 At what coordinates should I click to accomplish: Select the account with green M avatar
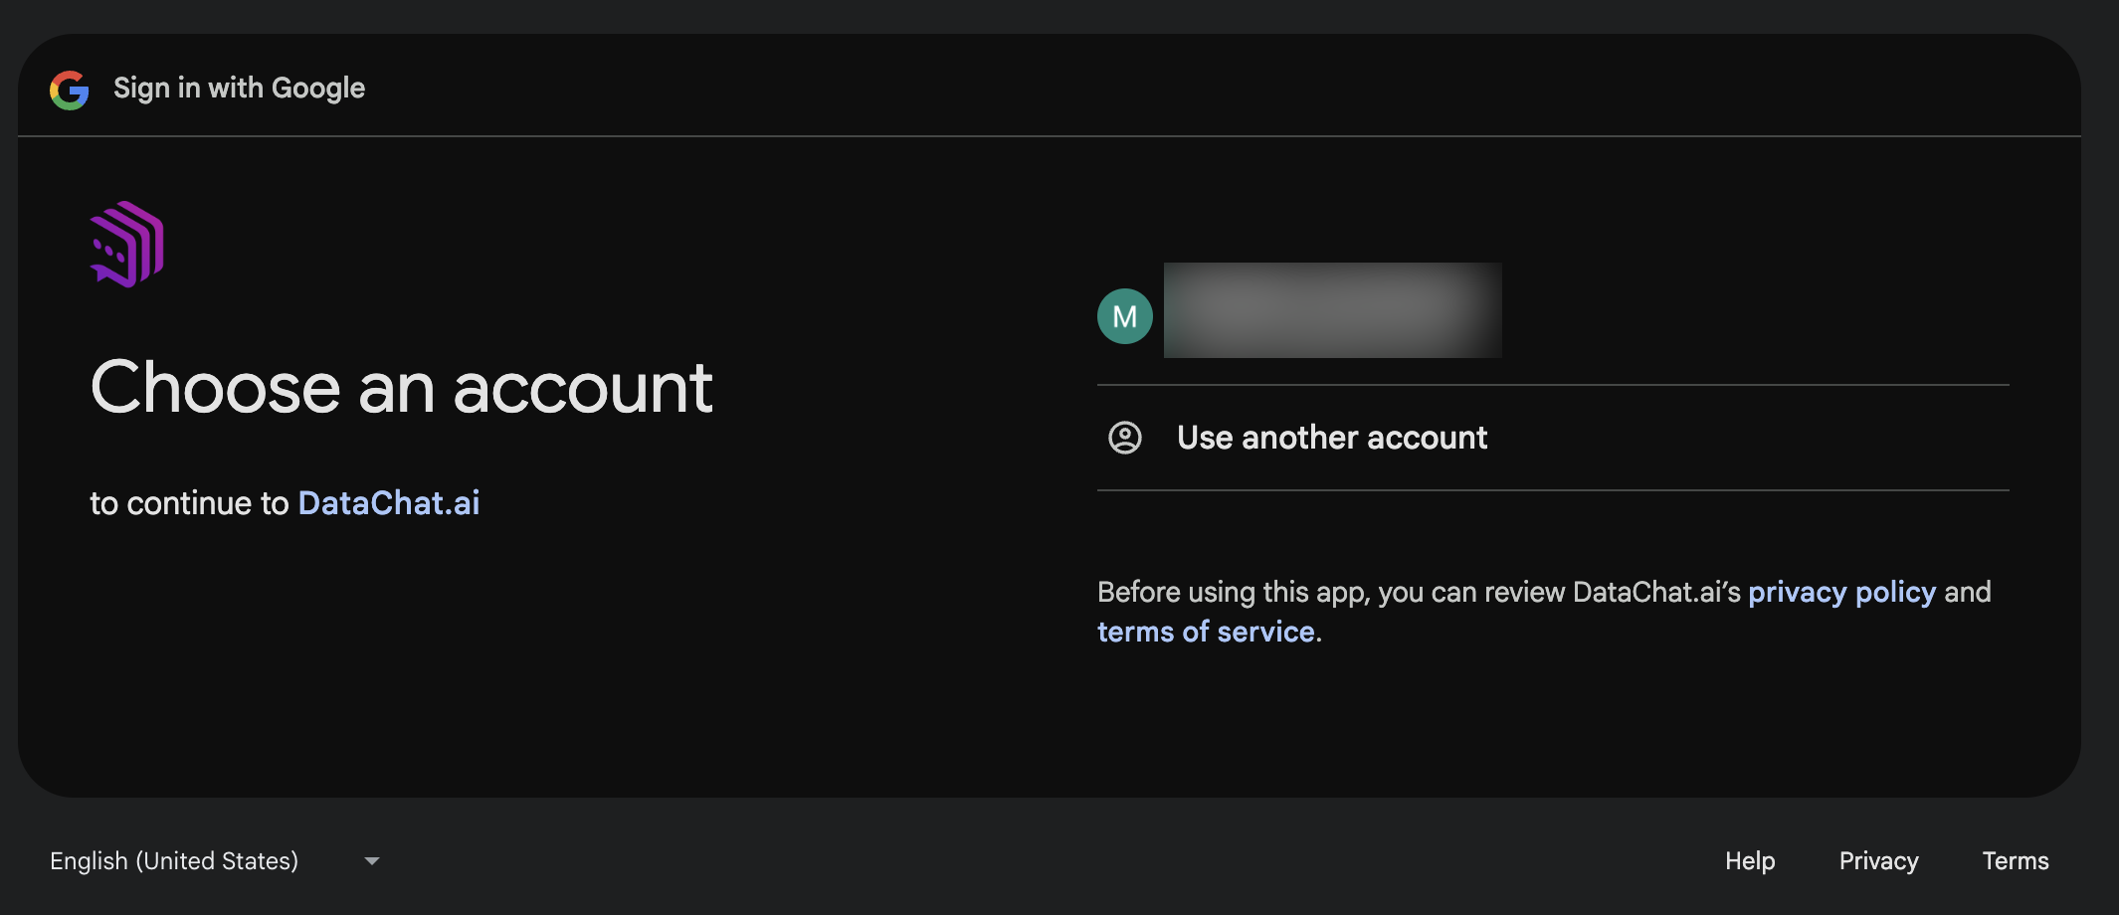point(1553,316)
